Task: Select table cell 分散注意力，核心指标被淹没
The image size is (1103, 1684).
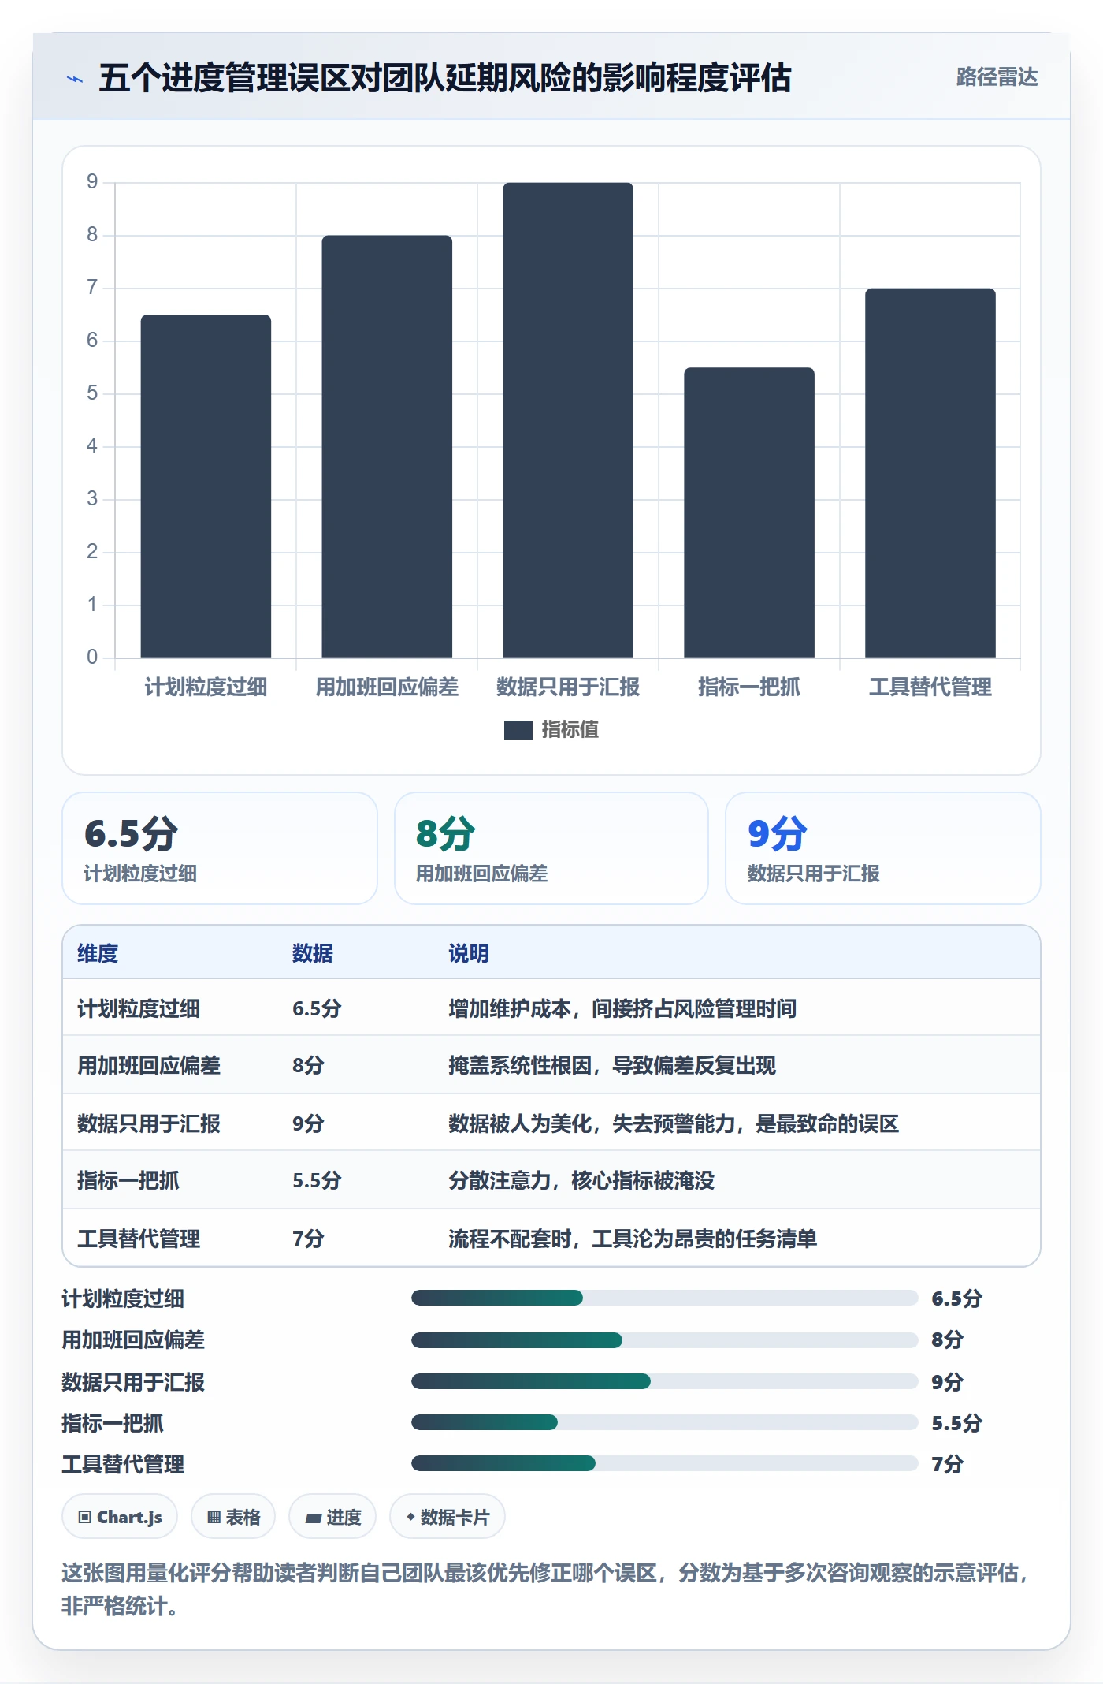Action: pos(581,1181)
